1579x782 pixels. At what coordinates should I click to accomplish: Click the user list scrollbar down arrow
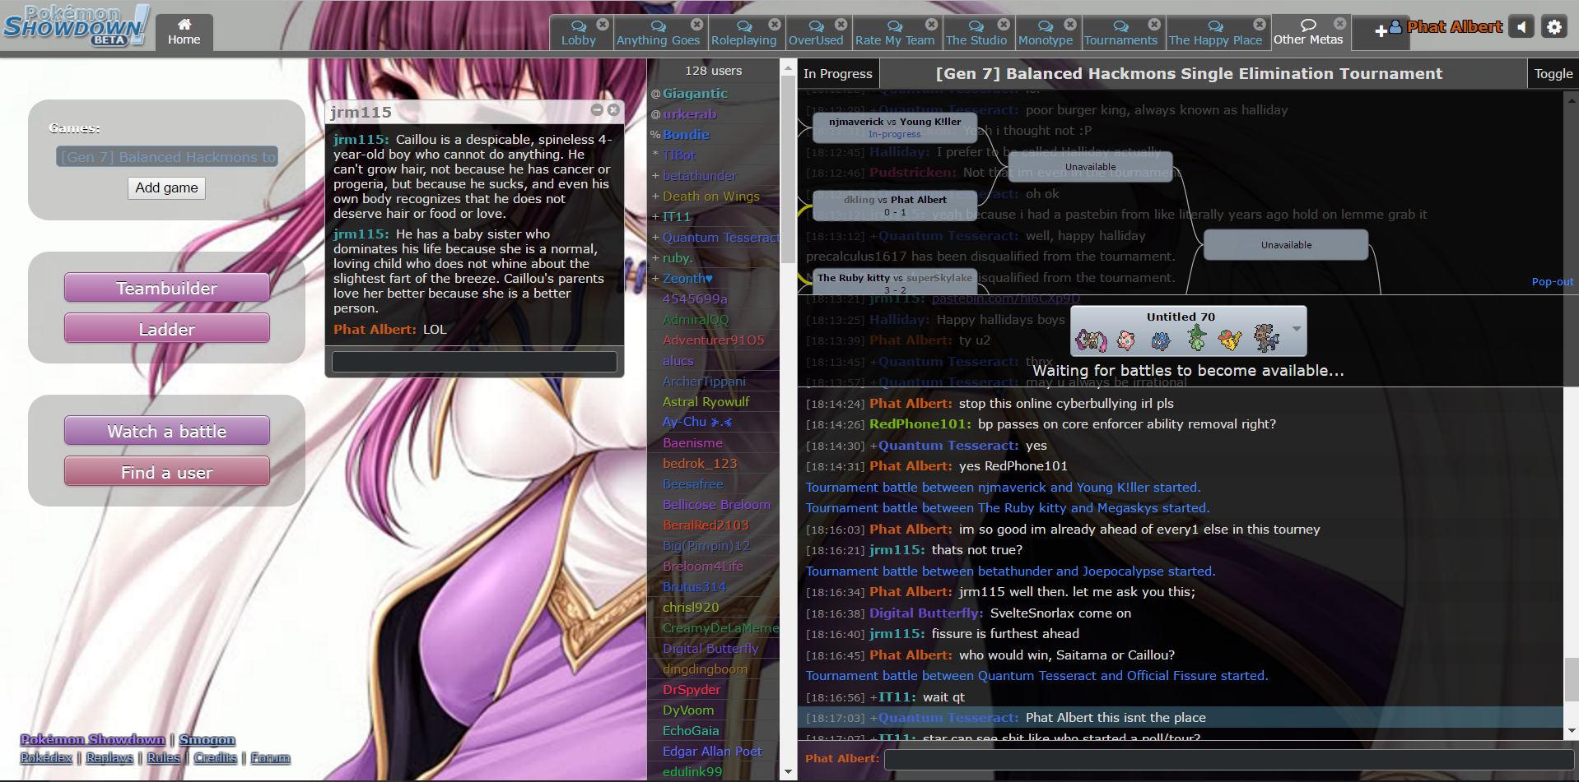788,772
